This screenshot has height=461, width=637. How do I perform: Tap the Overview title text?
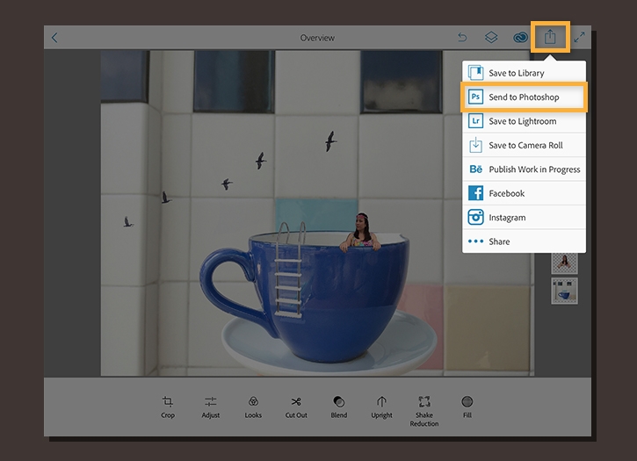317,38
